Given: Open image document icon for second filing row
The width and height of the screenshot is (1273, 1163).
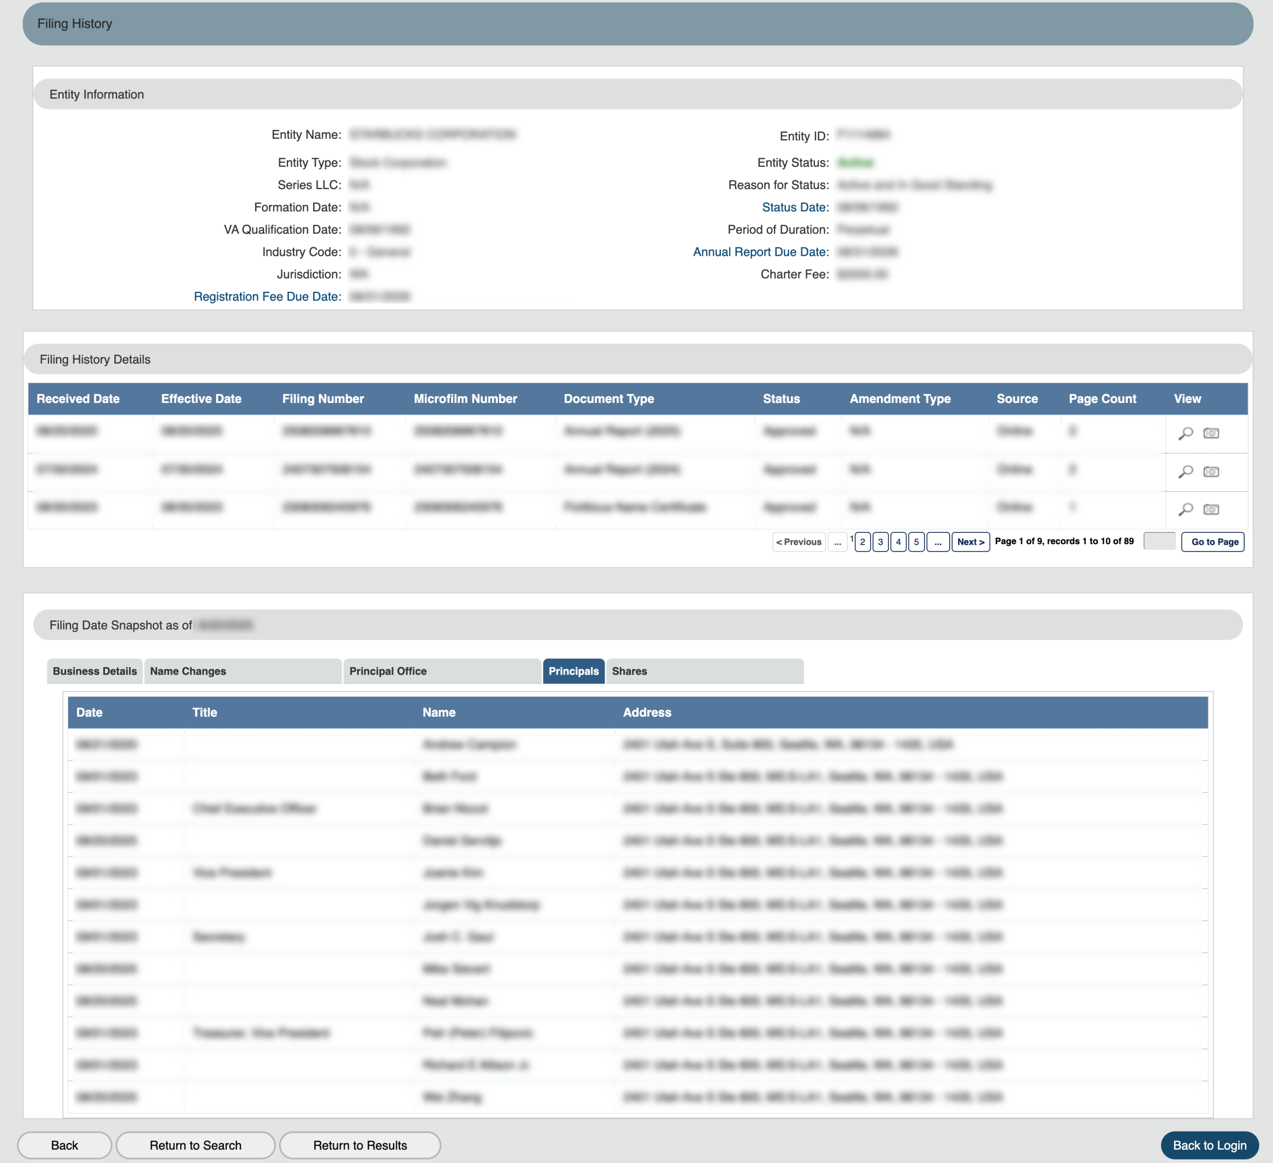Looking at the screenshot, I should (1210, 472).
